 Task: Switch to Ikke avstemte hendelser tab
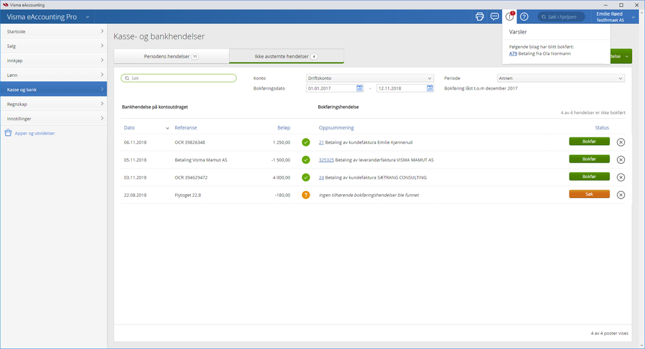[x=286, y=56]
